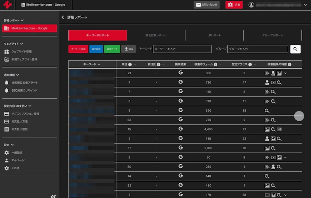Image resolution: width=311 pixels, height=198 pixels.
Task: Collapse the sidebar with the double-arrow icon
Action: 53,196
